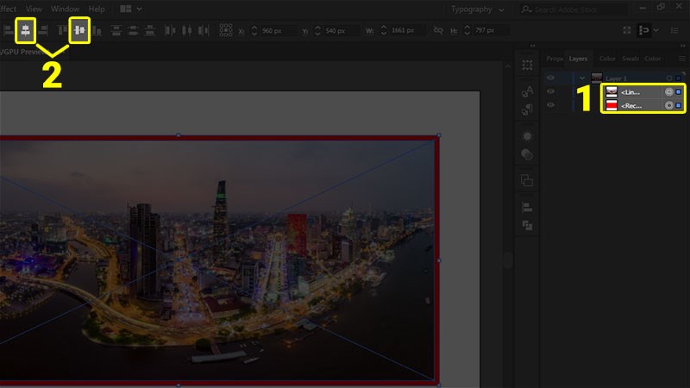The height and width of the screenshot is (388, 690).
Task: Click Horizontal Align Center icon
Action: 27,30
